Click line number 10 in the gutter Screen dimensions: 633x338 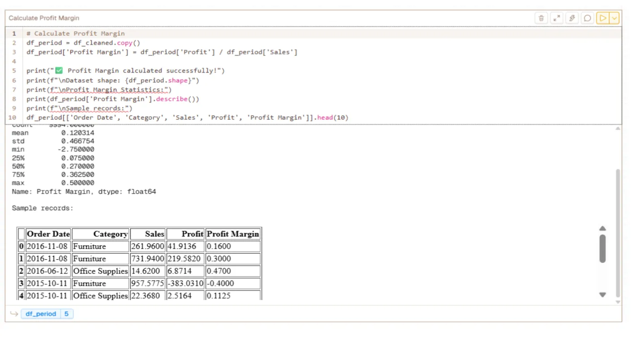point(14,118)
